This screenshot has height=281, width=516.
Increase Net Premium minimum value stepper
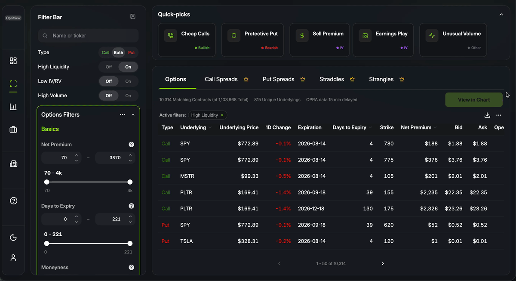pos(77,155)
